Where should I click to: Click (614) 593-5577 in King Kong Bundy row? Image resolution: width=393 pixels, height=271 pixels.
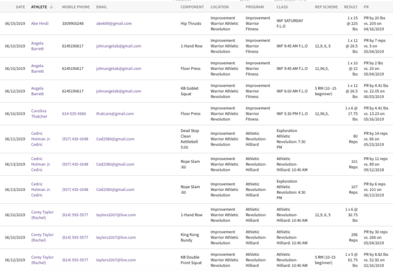click(x=75, y=237)
